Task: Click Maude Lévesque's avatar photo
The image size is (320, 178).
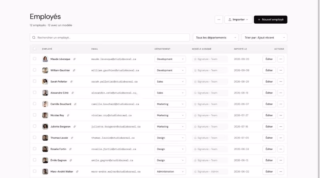Action: pos(45,59)
